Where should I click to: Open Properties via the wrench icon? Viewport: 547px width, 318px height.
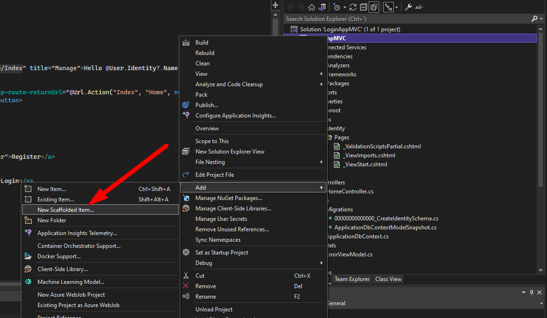point(408,7)
